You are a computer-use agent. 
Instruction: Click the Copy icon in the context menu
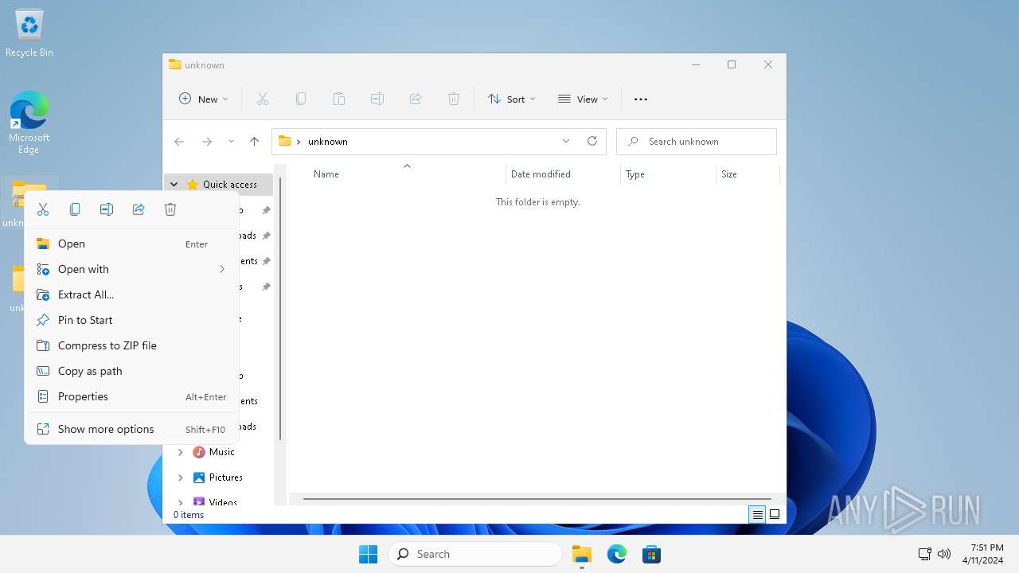click(x=75, y=209)
